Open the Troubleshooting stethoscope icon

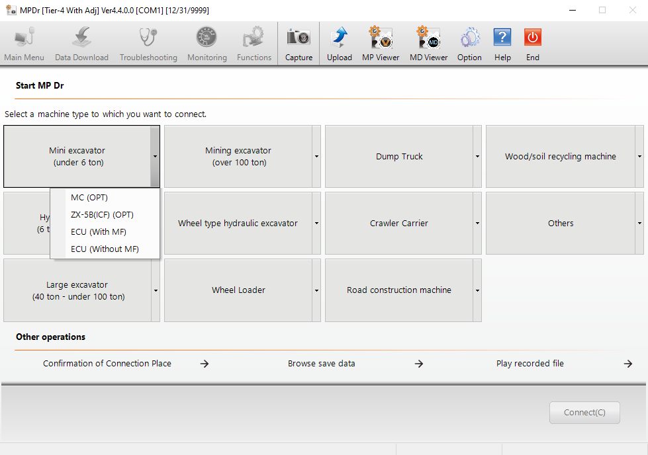(148, 42)
